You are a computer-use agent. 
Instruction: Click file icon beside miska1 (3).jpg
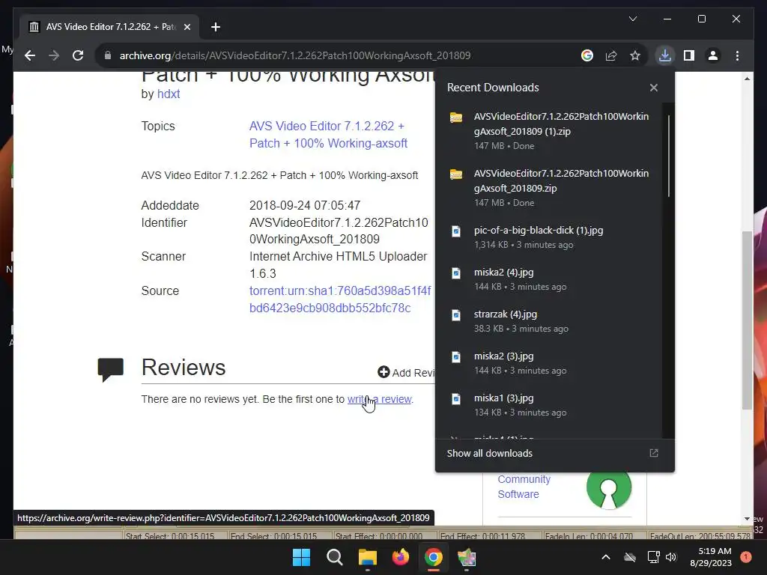[456, 399]
